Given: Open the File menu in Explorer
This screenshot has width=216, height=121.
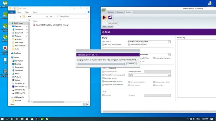Looking at the screenshot, I should (x=12, y=12).
